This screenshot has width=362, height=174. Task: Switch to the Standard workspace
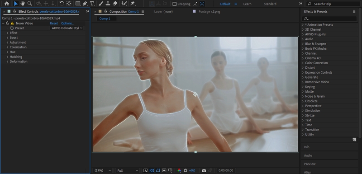270,4
